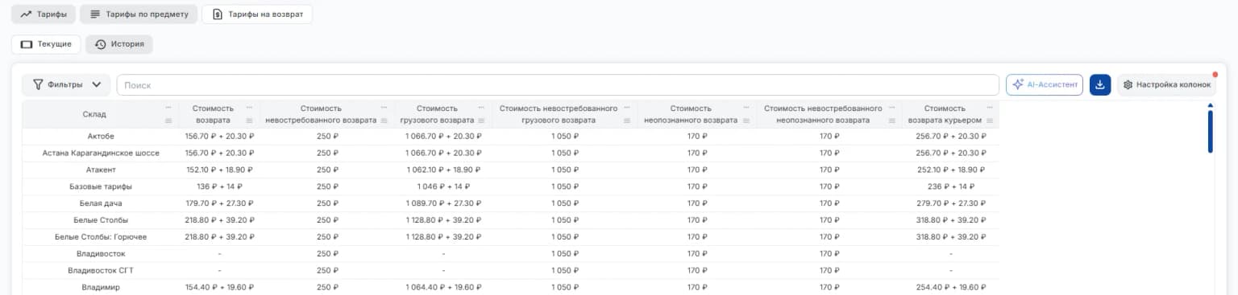Open the История view

coord(119,44)
